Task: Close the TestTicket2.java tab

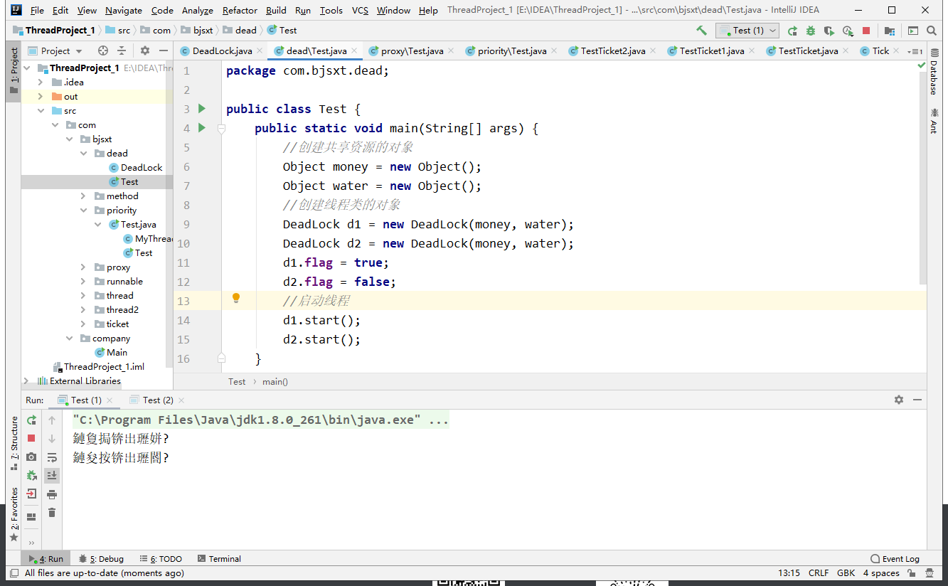Action: pyautogui.click(x=653, y=51)
